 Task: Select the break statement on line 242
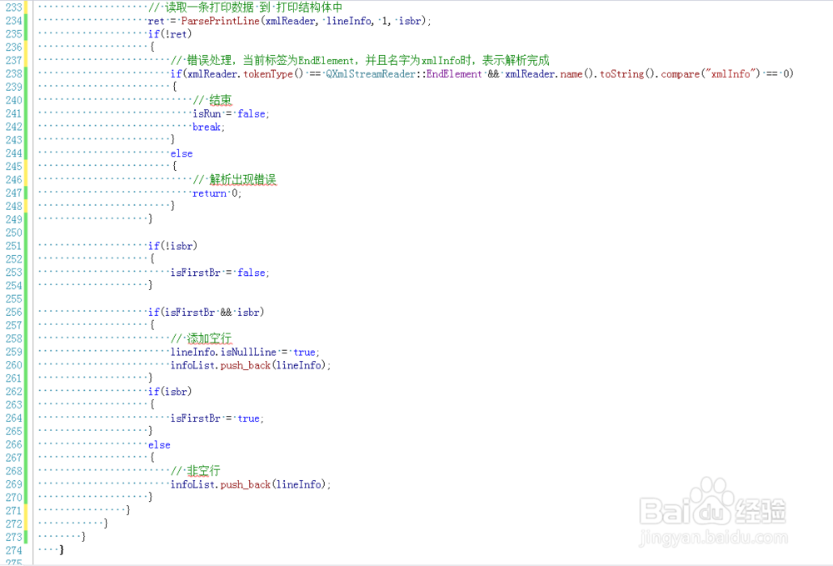tap(208, 127)
